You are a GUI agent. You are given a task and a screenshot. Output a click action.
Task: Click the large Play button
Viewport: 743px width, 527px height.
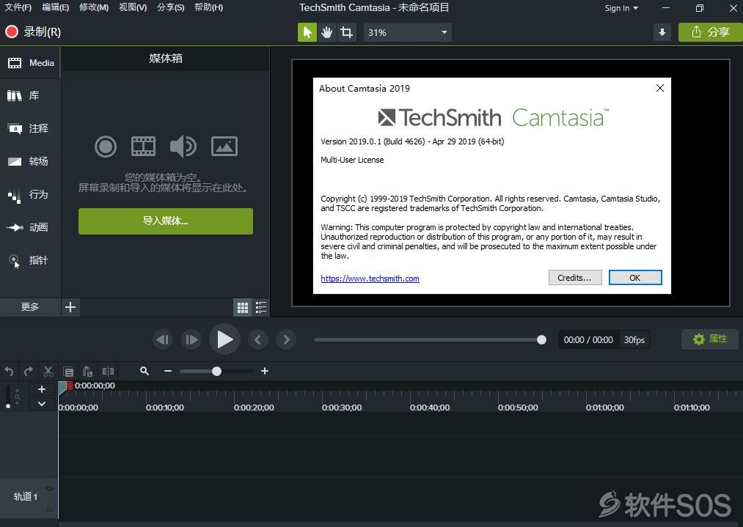coord(224,339)
